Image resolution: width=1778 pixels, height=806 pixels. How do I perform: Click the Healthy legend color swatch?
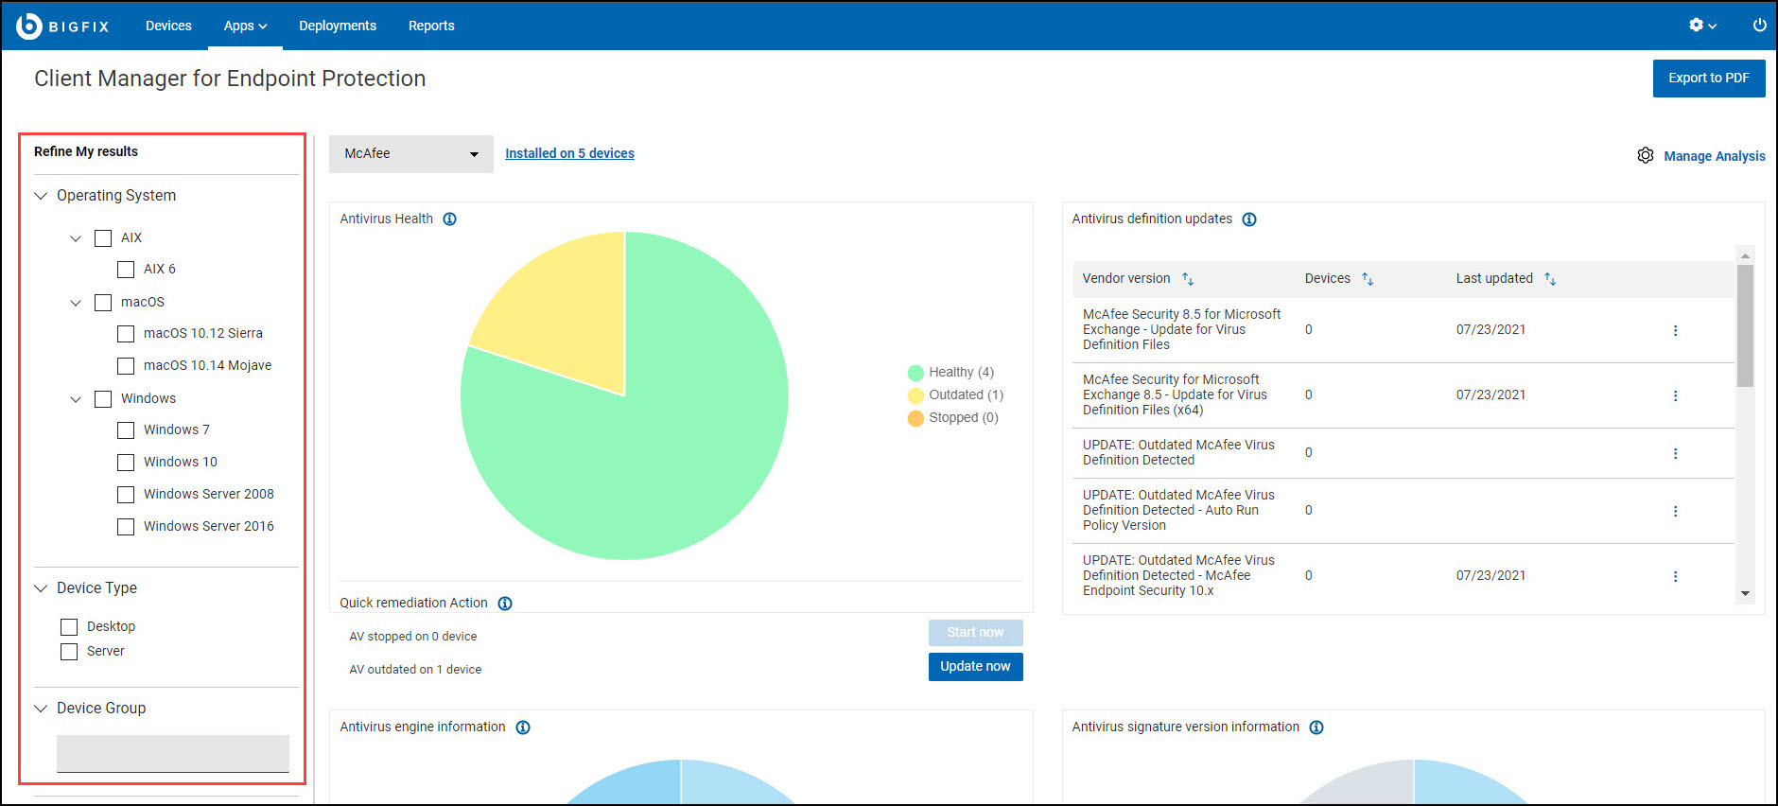tap(915, 373)
